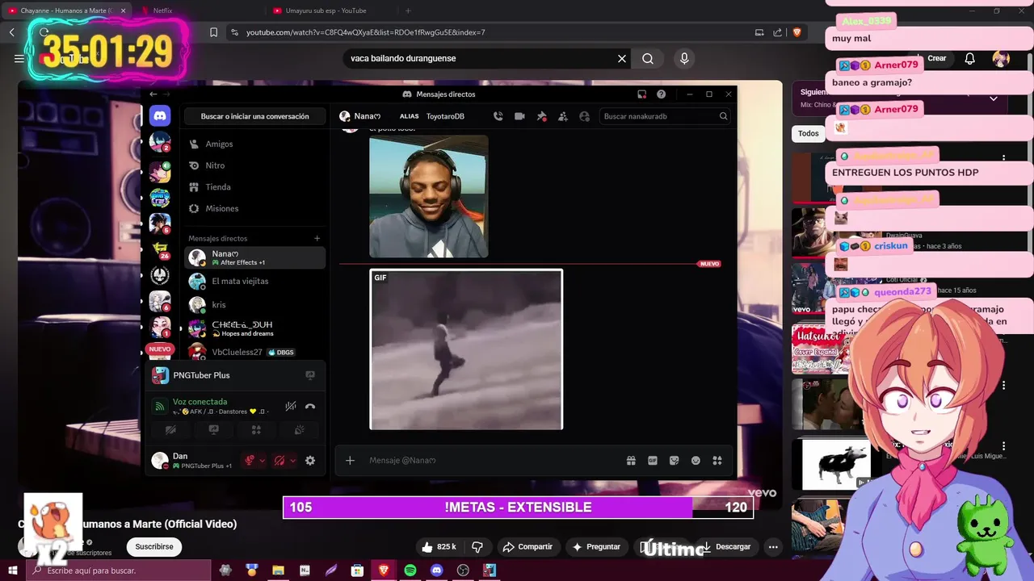1034x581 pixels.
Task: Open the GIF picker in message bar
Action: [653, 461]
